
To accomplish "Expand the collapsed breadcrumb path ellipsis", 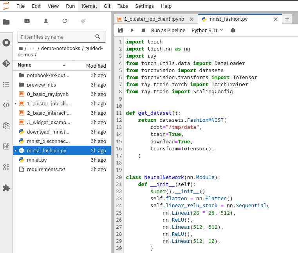I will click(x=32, y=49).
